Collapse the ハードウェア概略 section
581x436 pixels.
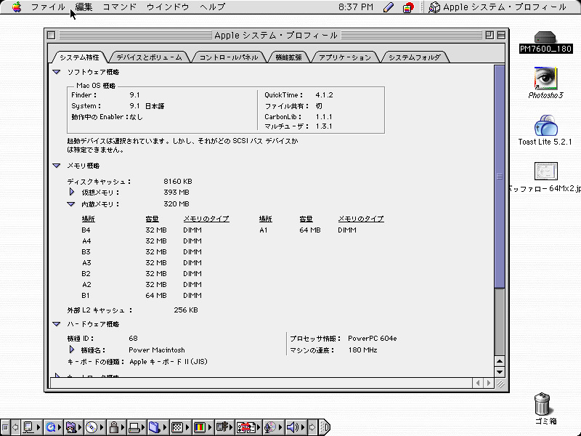[x=57, y=324]
